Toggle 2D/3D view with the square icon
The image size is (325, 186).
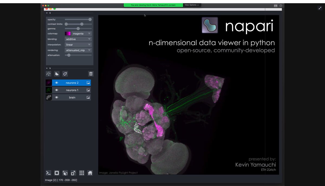(57, 173)
